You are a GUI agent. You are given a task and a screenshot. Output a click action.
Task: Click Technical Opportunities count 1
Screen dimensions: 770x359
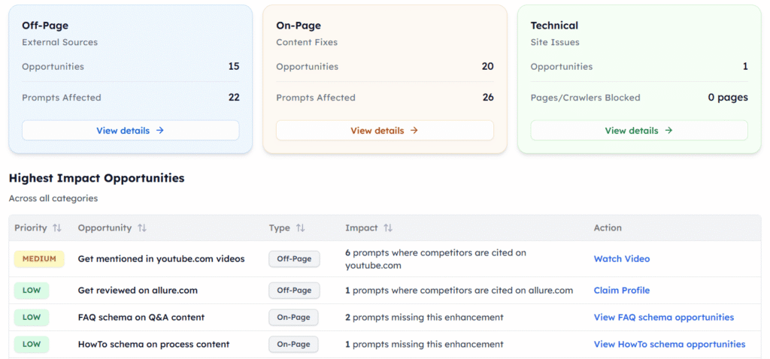745,66
